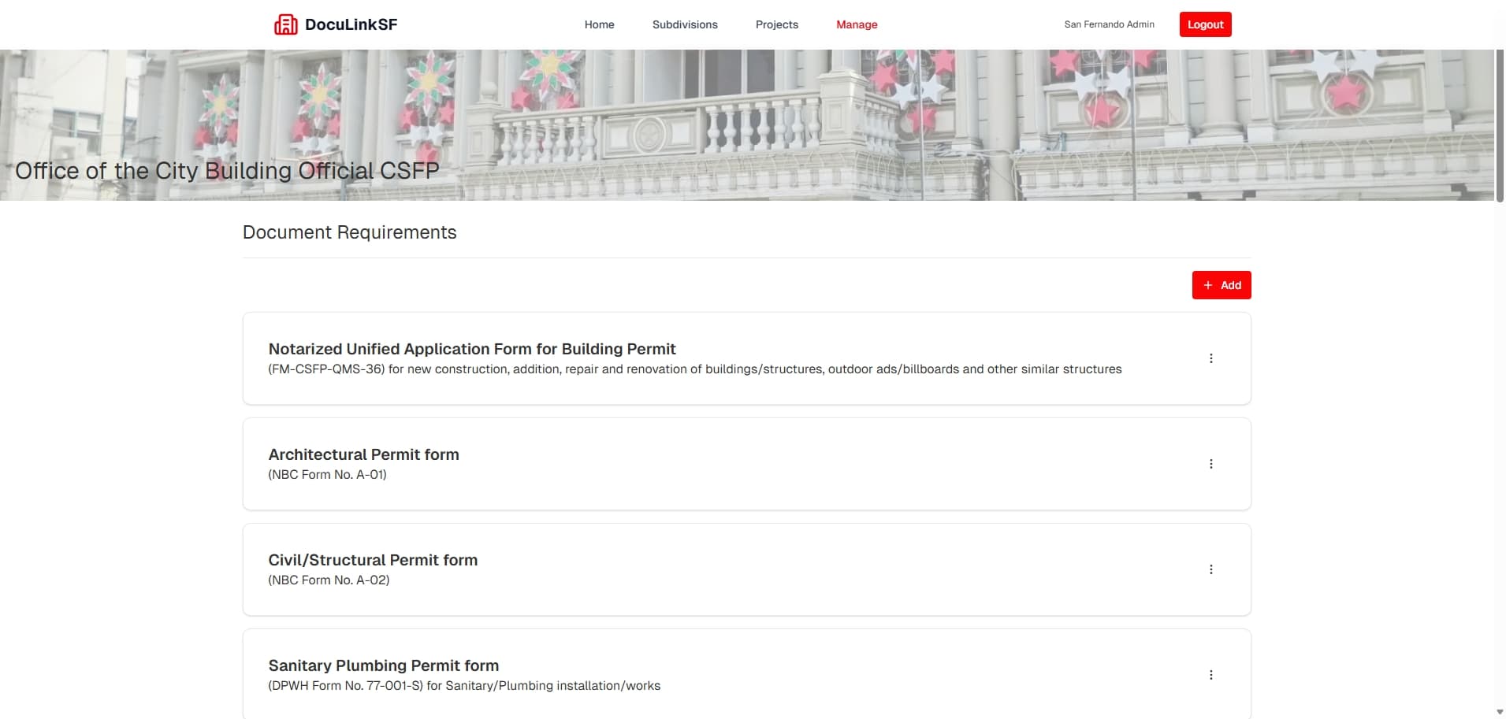Click the Logout button
Screen dimensions: 1506x719
point(1205,24)
